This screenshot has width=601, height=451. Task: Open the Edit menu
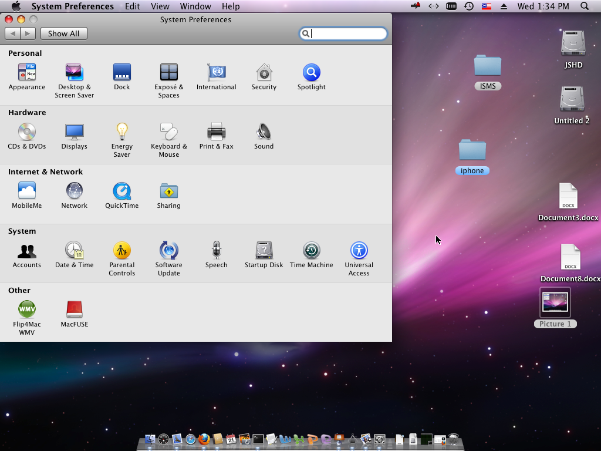pyautogui.click(x=132, y=6)
